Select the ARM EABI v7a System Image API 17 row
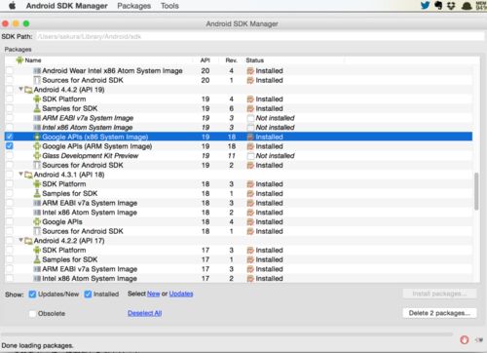The image size is (487, 353). [x=239, y=269]
